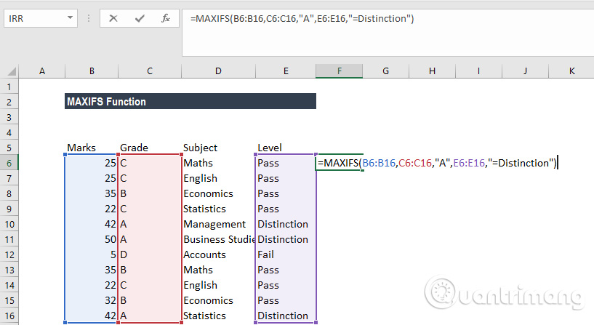Click marks cell showing 5
The width and height of the screenshot is (594, 325).
pos(92,254)
